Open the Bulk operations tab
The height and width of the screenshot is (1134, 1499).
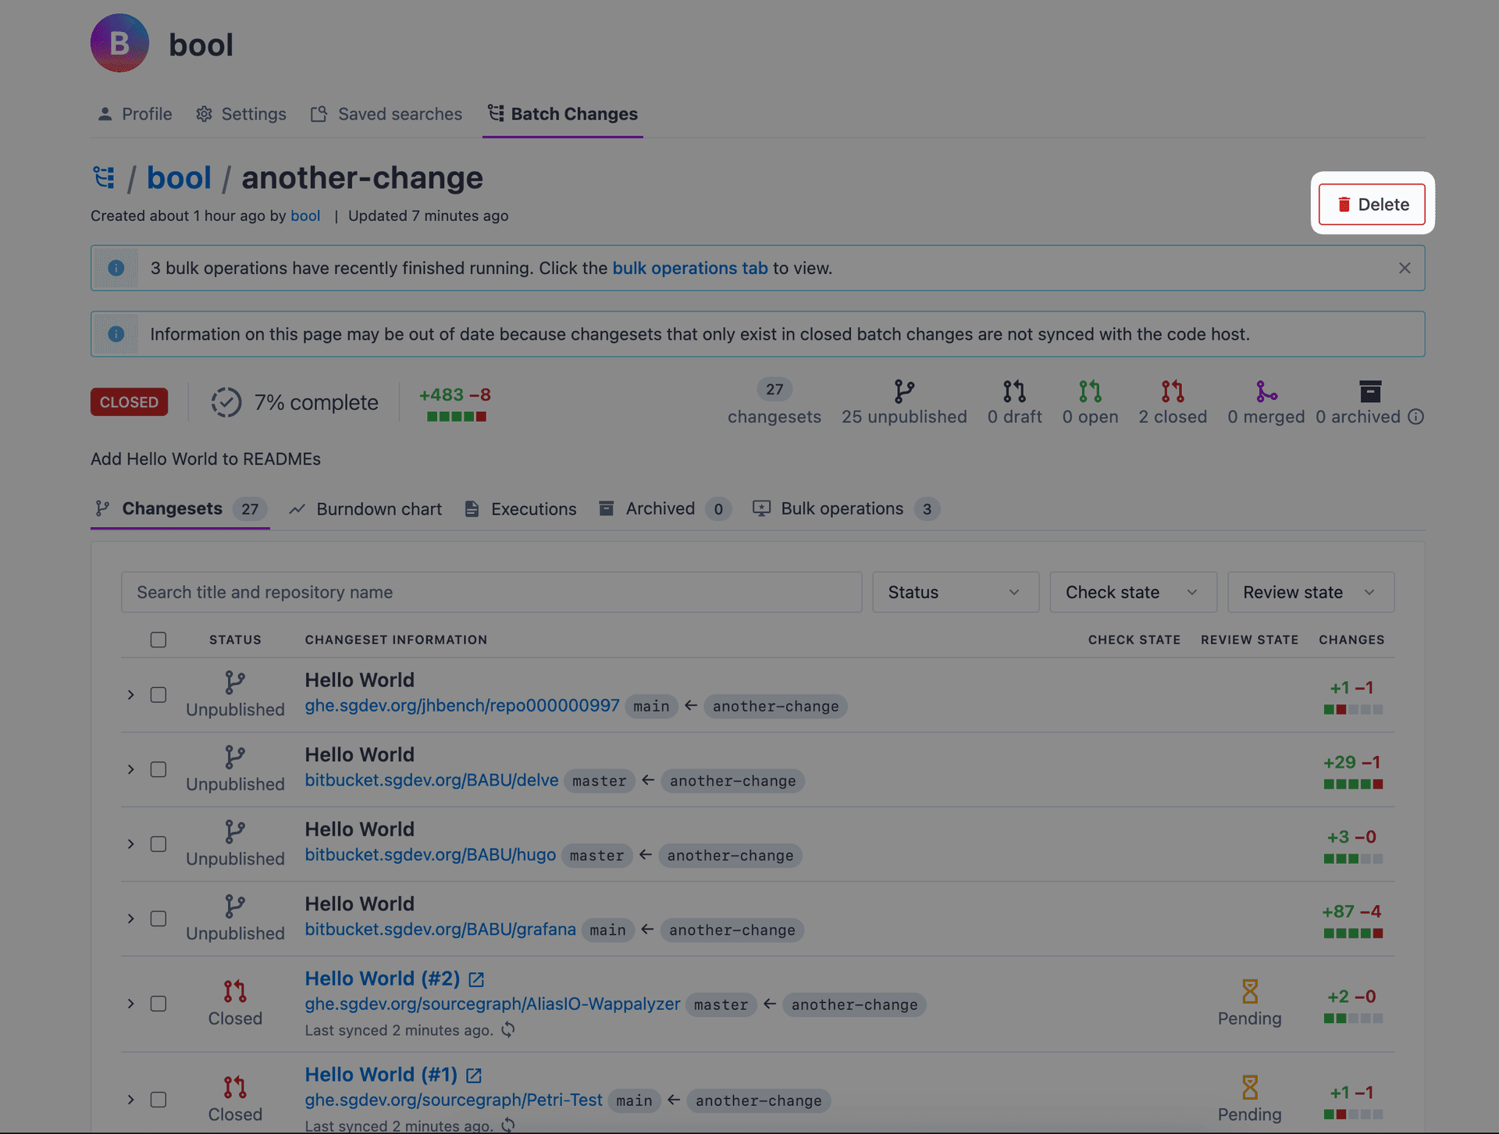click(x=846, y=509)
